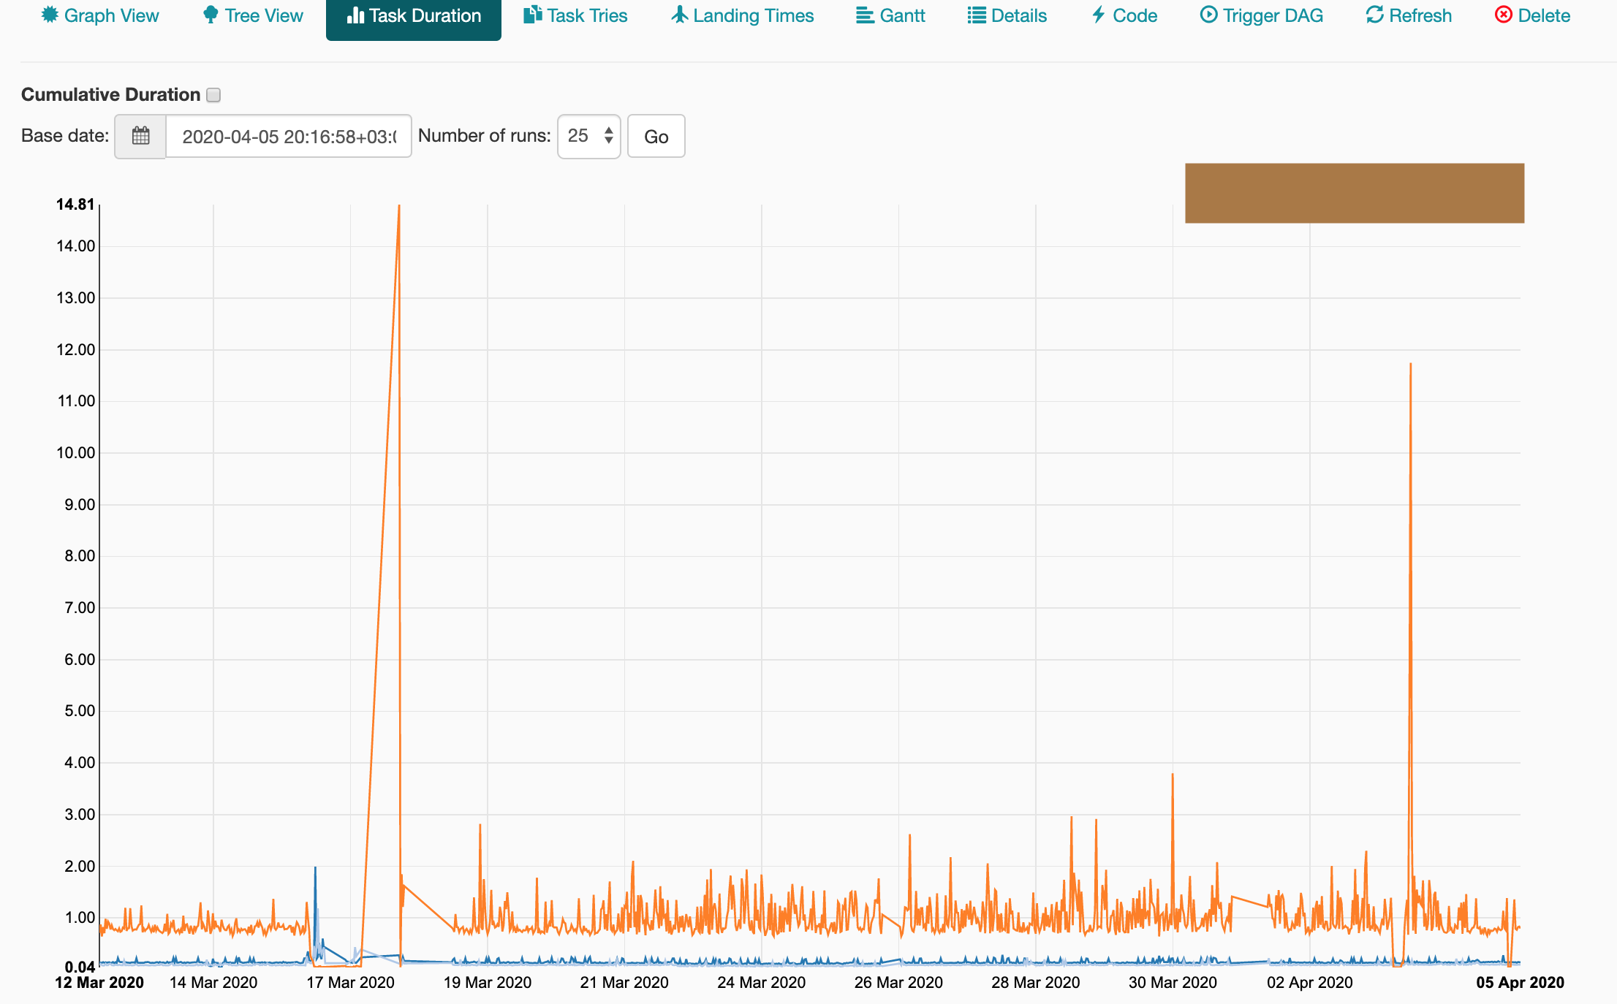
Task: Click the Base date text field
Action: tap(289, 136)
